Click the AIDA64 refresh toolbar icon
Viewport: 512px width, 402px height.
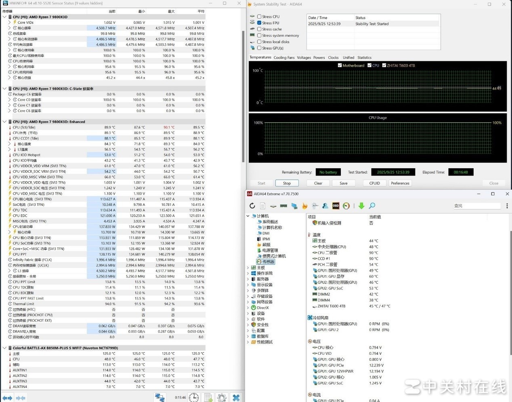coord(252,206)
